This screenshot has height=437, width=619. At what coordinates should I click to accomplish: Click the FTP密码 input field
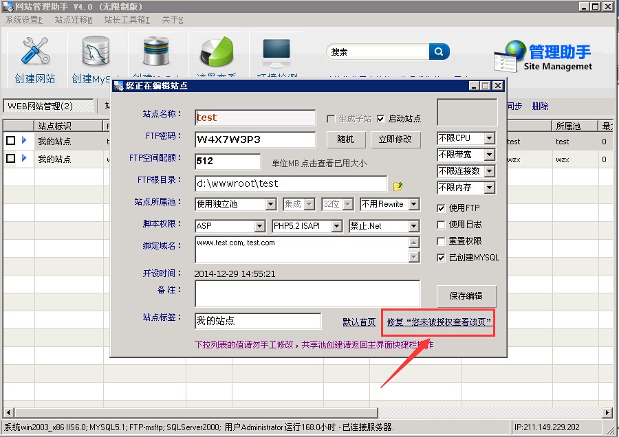[x=254, y=139]
